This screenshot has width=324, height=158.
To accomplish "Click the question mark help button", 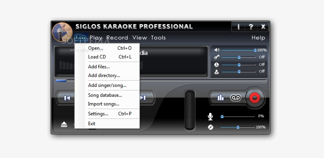I will pos(251,26).
